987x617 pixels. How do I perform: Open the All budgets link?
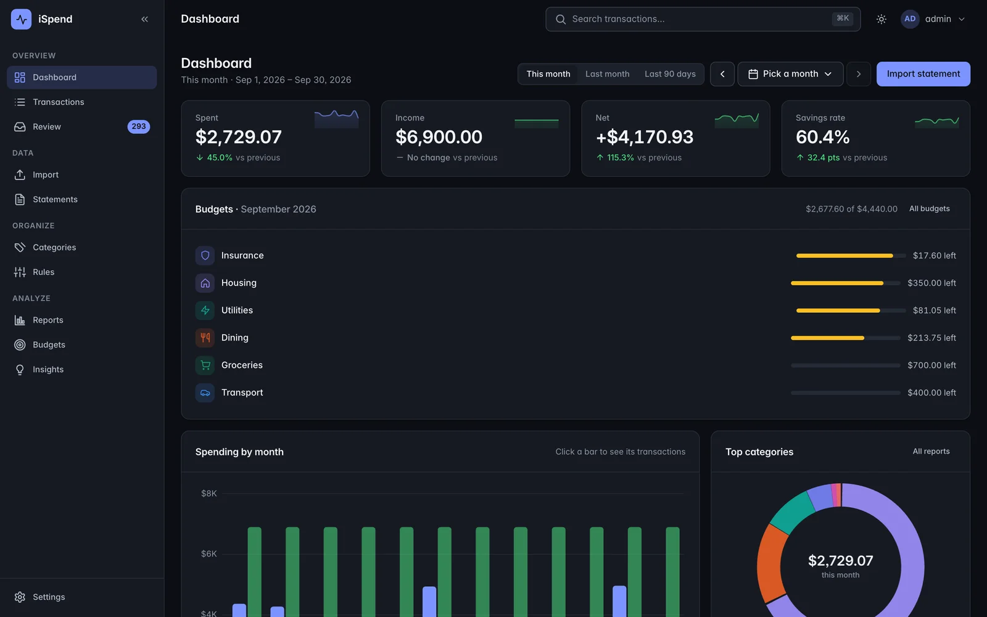[x=930, y=209]
